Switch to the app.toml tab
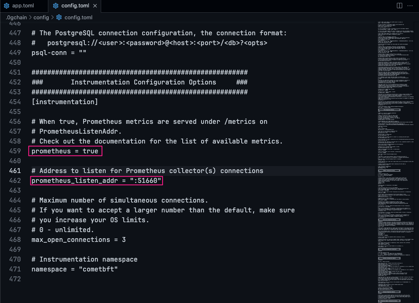Screen dimensions: 419x303 pyautogui.click(x=23, y=6)
